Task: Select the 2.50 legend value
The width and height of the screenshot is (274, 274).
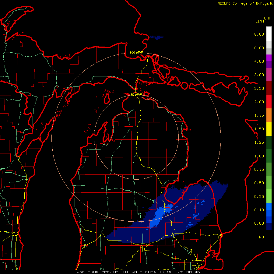Action: (259, 88)
